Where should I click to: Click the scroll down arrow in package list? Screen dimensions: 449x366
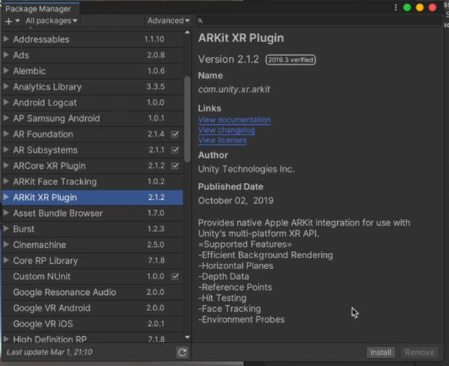(x=187, y=337)
